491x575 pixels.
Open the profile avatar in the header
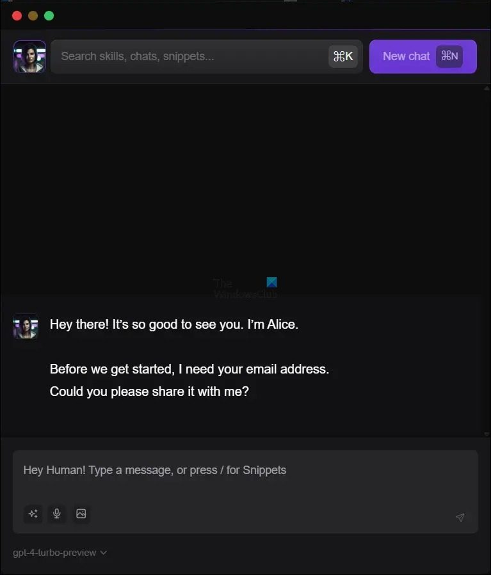click(x=29, y=56)
